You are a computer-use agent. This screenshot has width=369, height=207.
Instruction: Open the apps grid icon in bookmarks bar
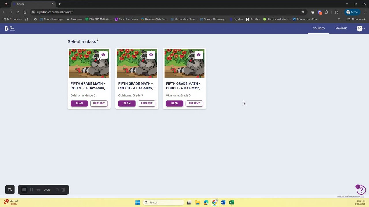click(x=26, y=19)
